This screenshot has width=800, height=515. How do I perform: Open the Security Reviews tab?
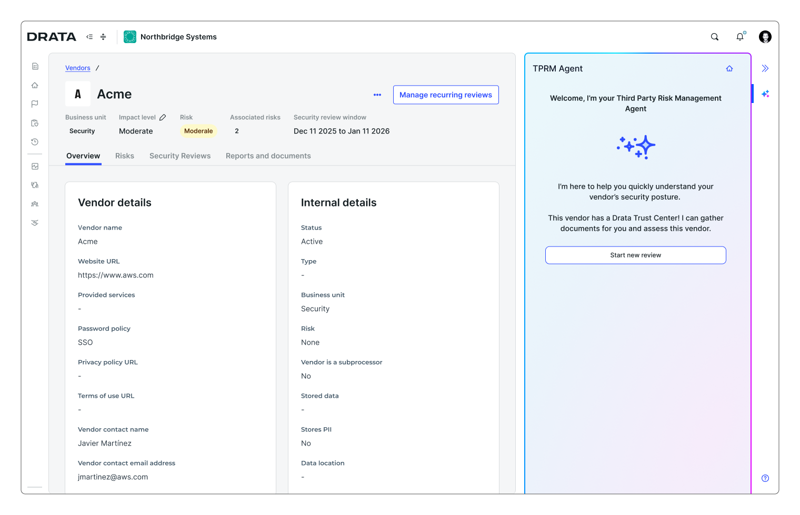(180, 156)
